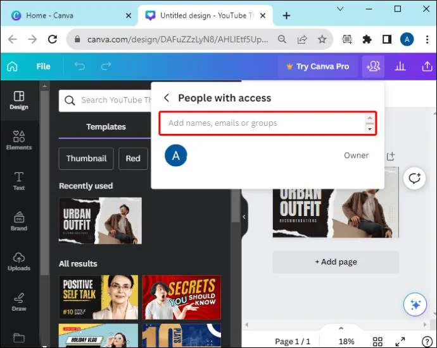
Task: Click the owner avatar A
Action: pyautogui.click(x=176, y=155)
